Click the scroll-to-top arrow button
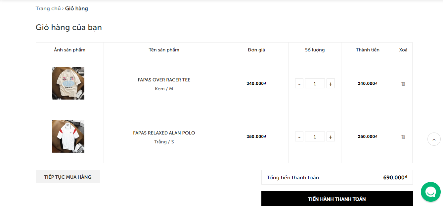This screenshot has height=208, width=443. (434, 139)
